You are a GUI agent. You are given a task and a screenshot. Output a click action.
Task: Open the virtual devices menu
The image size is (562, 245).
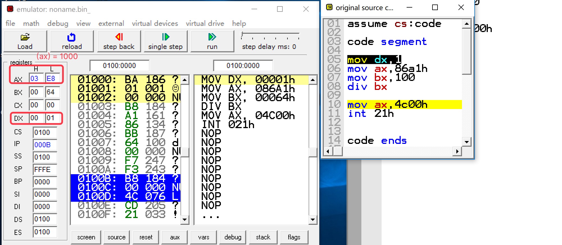(155, 24)
